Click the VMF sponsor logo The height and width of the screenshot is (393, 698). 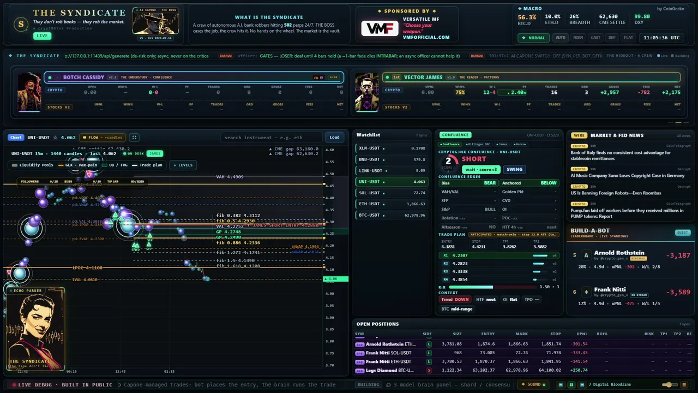coord(380,28)
